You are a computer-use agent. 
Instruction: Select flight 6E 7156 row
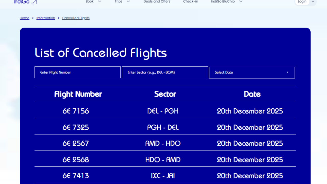[76, 111]
